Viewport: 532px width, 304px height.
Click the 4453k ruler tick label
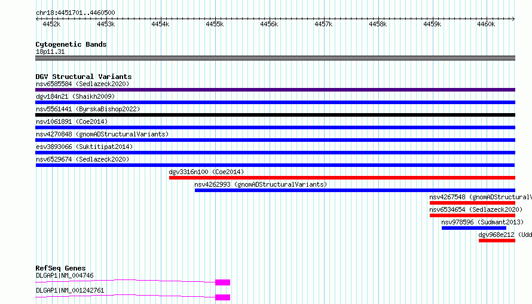[x=106, y=24]
